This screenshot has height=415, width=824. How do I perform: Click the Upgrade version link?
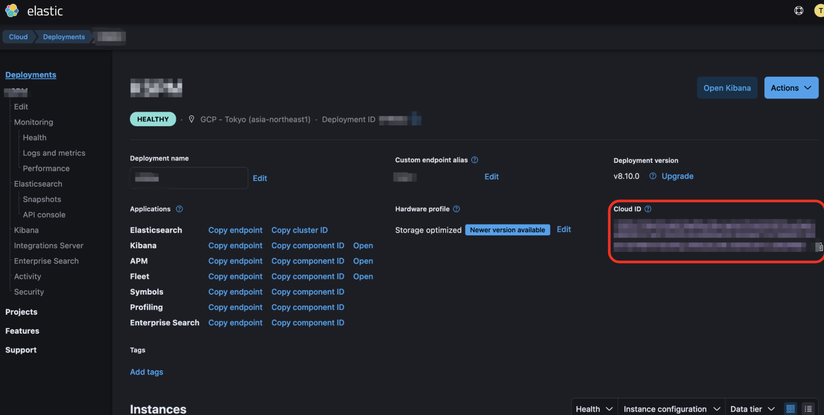click(x=677, y=176)
